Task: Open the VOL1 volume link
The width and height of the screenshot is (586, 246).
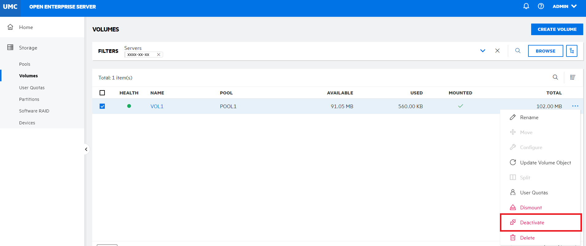Action: [157, 106]
